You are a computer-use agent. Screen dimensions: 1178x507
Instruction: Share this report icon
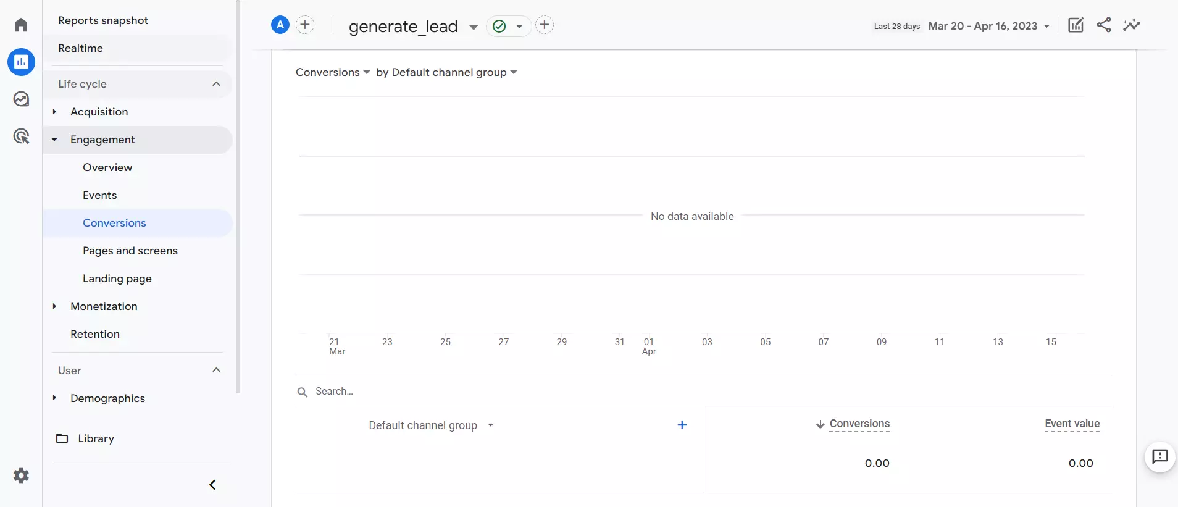pos(1104,25)
